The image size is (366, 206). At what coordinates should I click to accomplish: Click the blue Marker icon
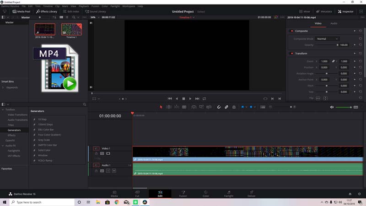(x=251, y=107)
